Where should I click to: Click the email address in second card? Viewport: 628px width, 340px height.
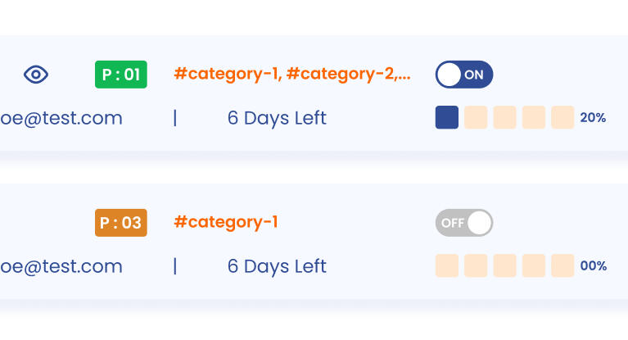tap(61, 266)
